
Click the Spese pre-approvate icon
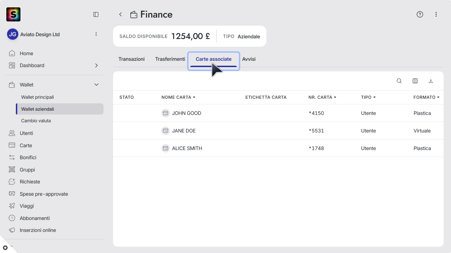[12, 194]
